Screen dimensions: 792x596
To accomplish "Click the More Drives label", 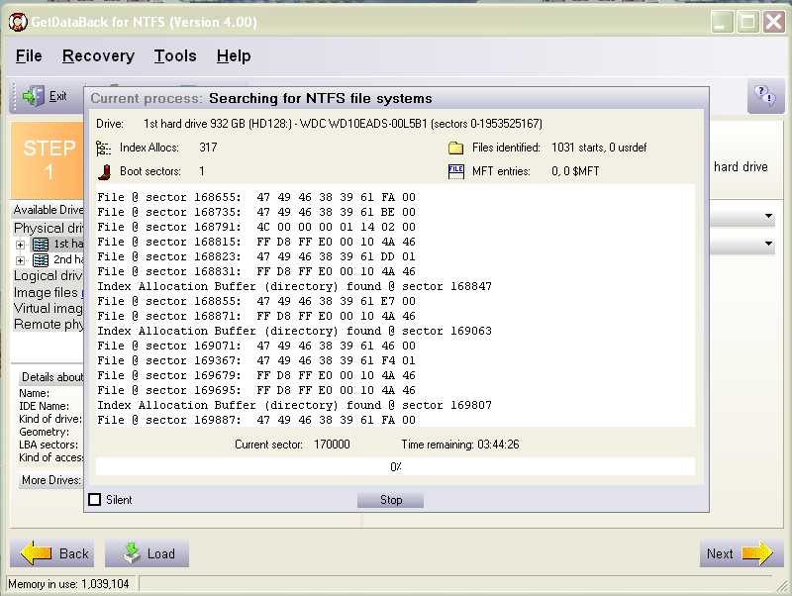I will pyautogui.click(x=51, y=480).
